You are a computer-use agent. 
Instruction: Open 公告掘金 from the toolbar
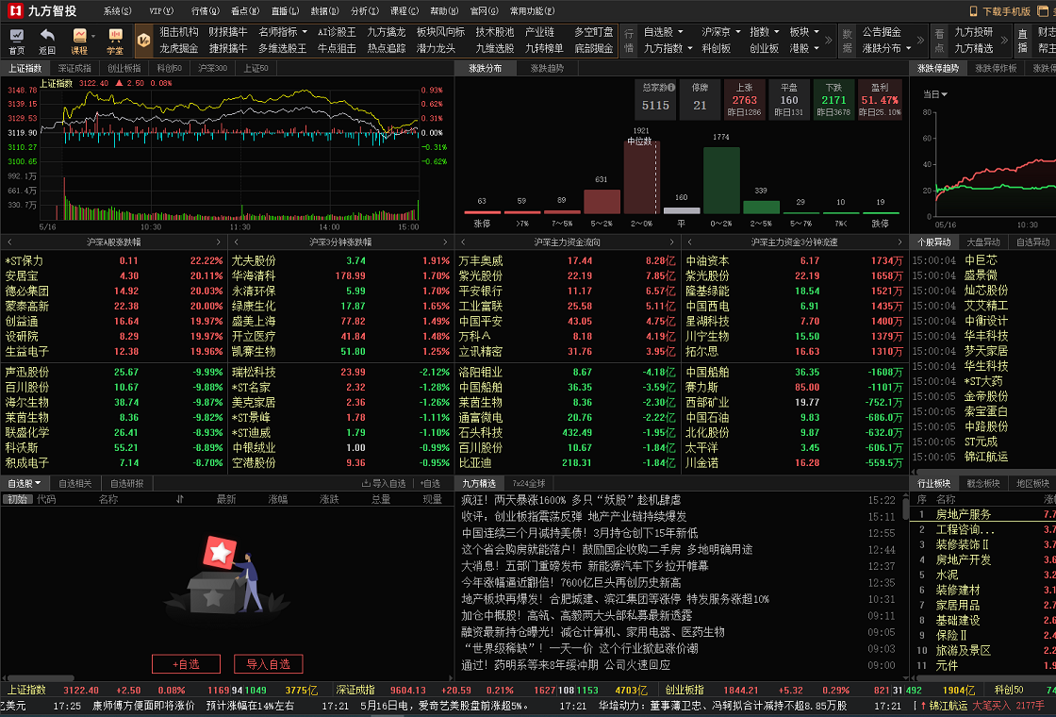(882, 32)
